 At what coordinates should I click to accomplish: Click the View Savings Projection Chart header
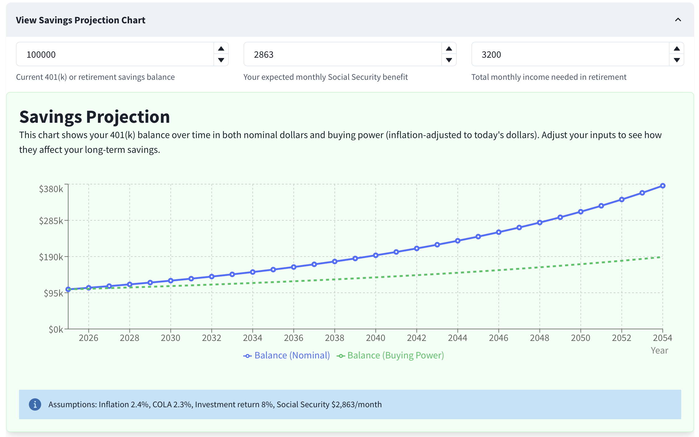pyautogui.click(x=80, y=20)
